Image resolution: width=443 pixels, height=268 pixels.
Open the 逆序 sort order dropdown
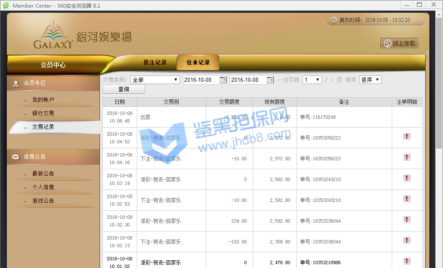click(370, 80)
